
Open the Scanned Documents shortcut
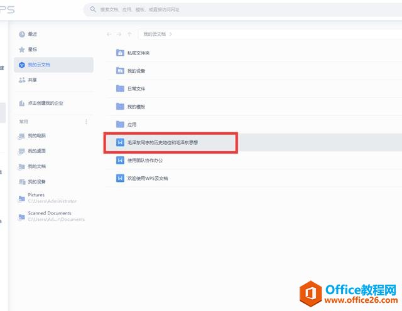click(52, 216)
